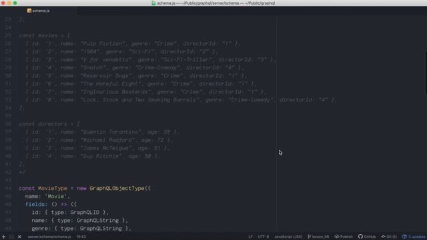Screen dimensions: 427x240
Task: Place cursor on name: 'Movie' line
Action: tap(47, 196)
